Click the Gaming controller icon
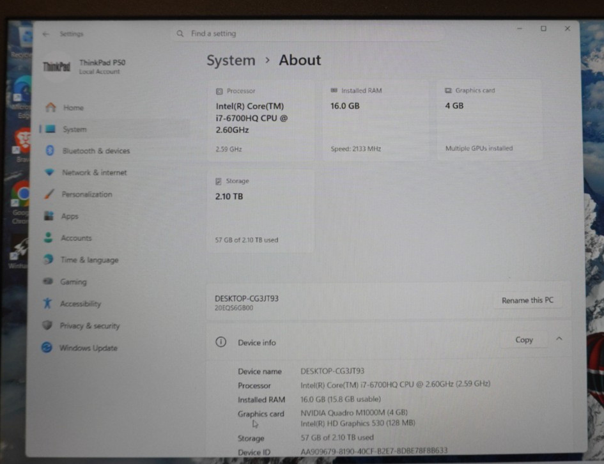The height and width of the screenshot is (464, 604). tap(48, 281)
